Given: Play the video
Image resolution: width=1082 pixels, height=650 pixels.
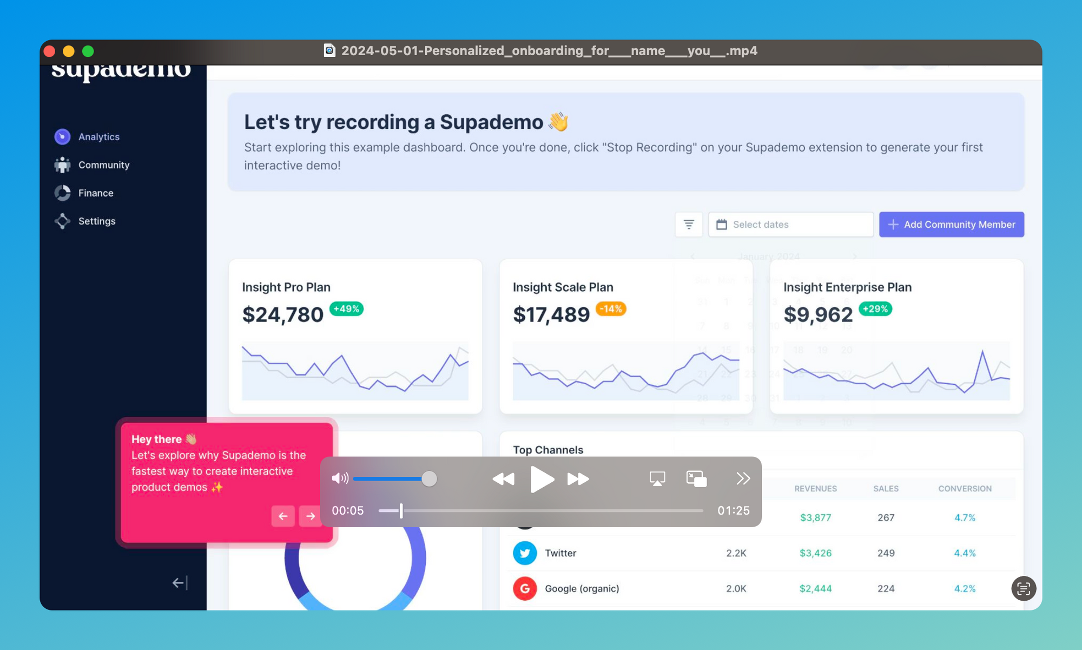Looking at the screenshot, I should coord(542,479).
